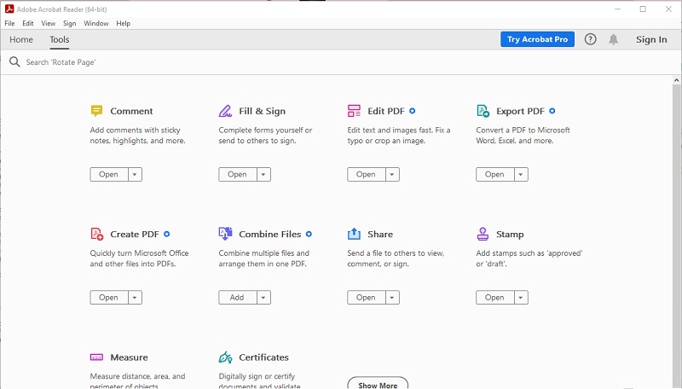Click the Comment tool icon
This screenshot has width=682, height=389.
[96, 111]
